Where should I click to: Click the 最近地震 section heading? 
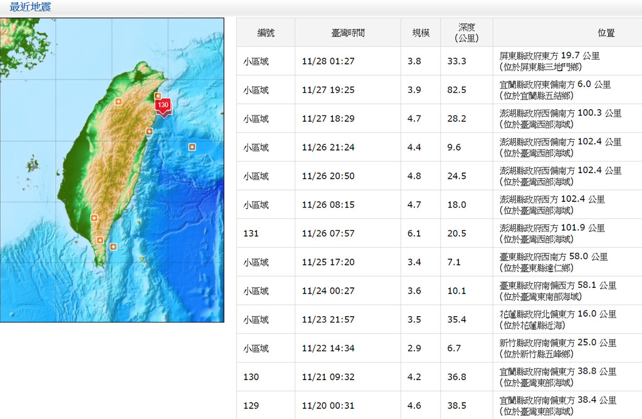(x=30, y=8)
